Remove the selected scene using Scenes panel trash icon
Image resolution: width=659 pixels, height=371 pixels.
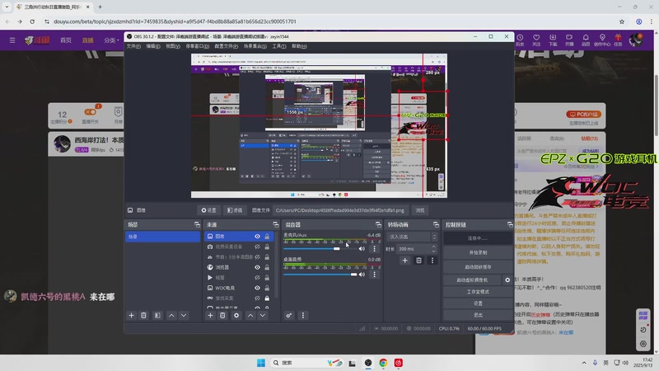pos(143,316)
